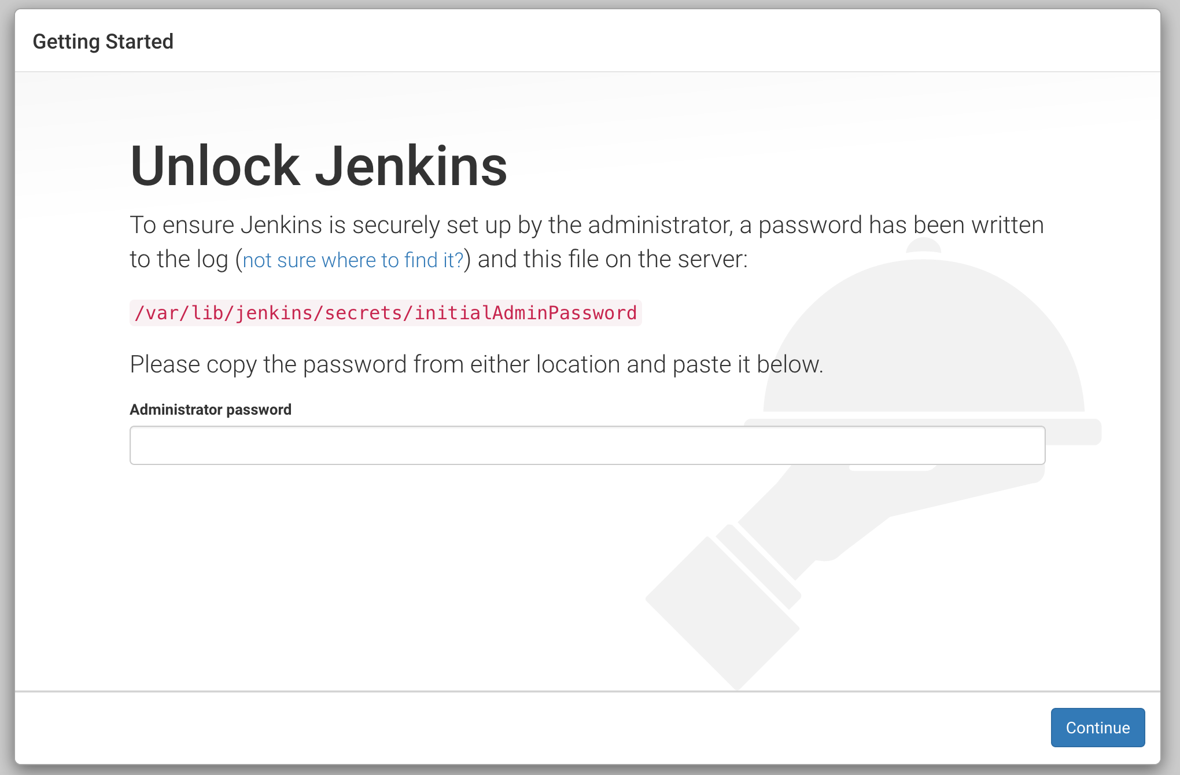Click the "and this file on the server:" text
The width and height of the screenshot is (1180, 775).
(612, 260)
